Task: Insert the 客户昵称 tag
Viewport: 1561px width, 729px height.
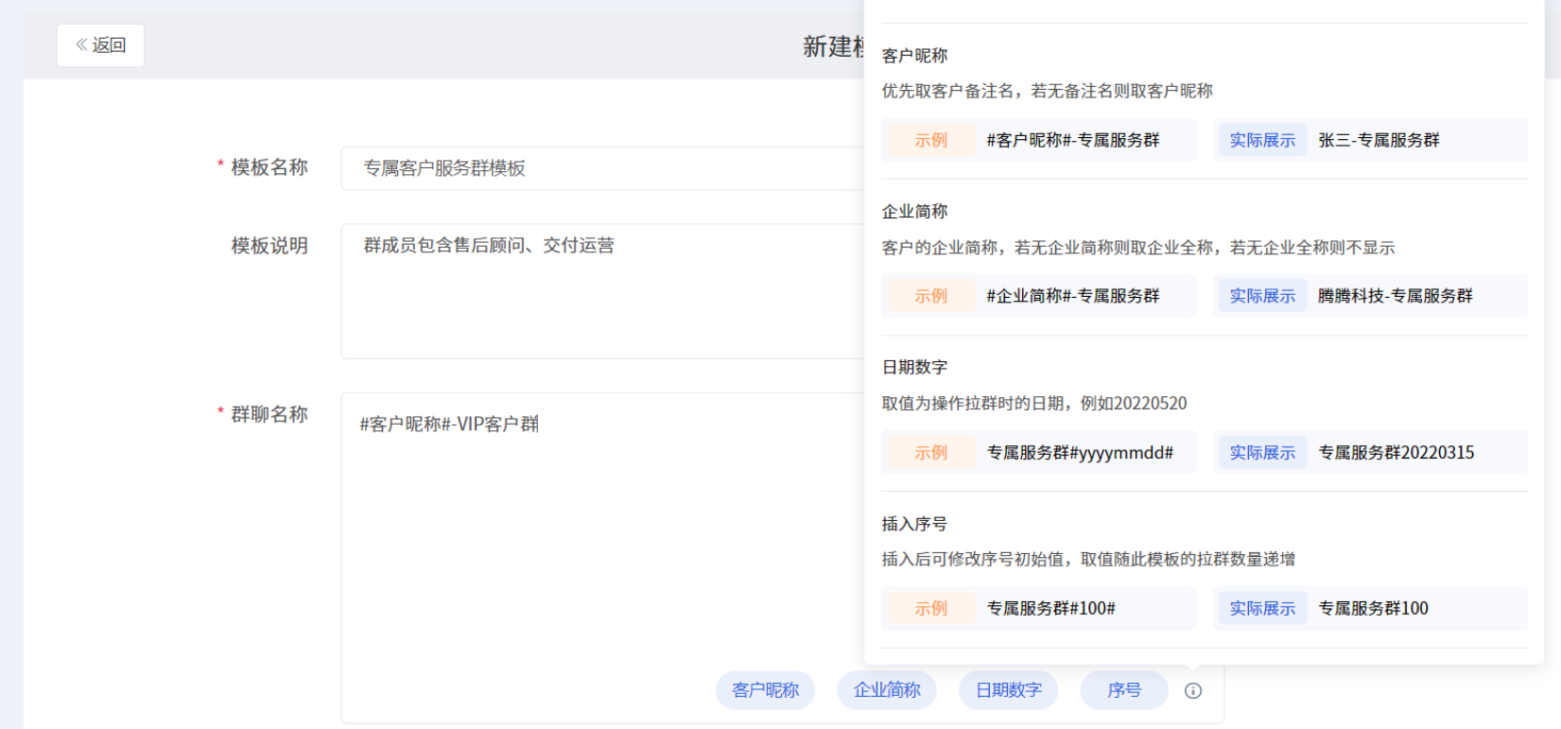Action: [x=765, y=690]
